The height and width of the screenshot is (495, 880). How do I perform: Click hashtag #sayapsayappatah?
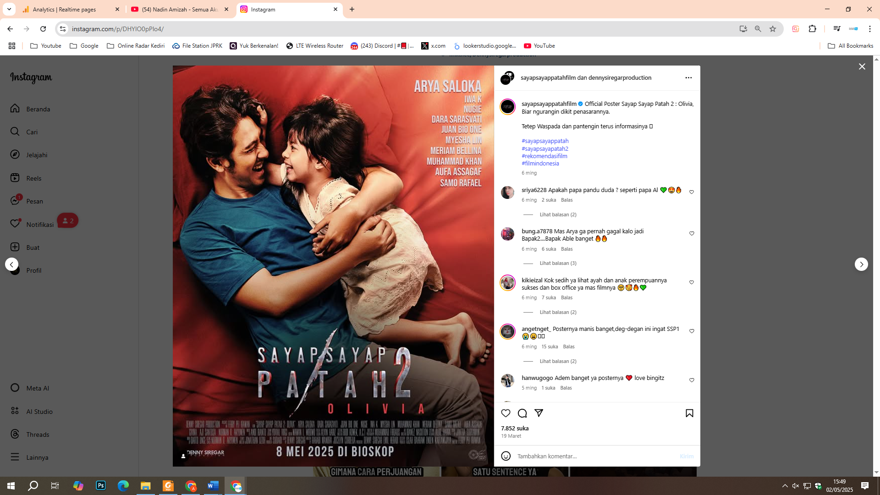click(x=545, y=141)
